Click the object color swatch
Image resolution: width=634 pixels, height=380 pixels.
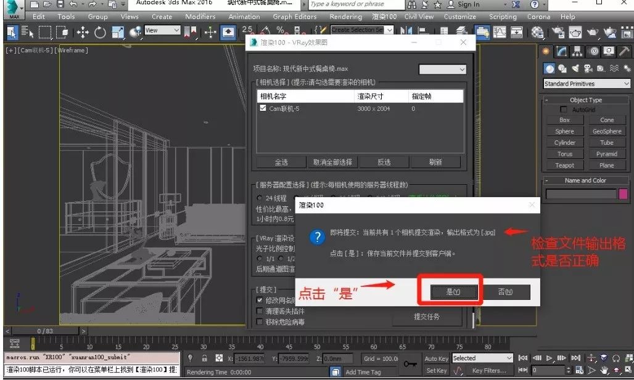(x=623, y=194)
